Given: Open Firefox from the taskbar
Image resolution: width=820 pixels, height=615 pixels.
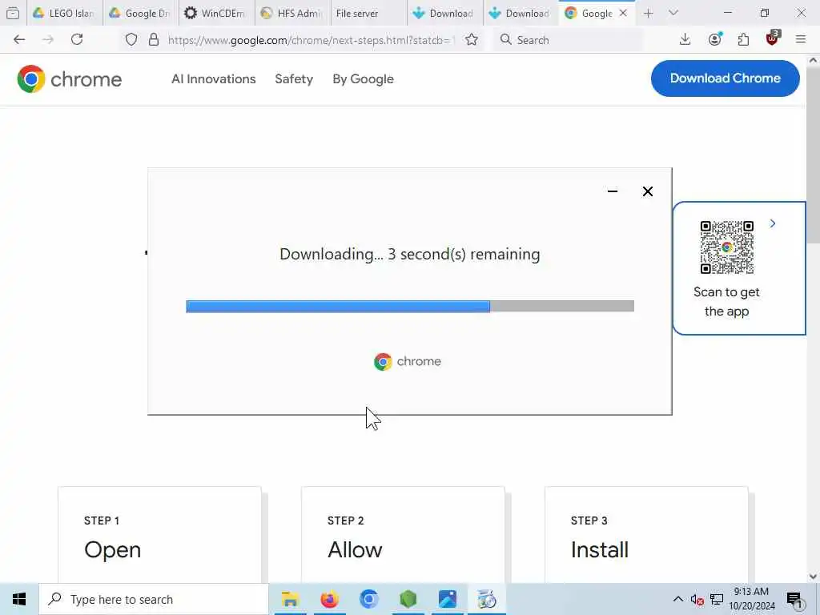Looking at the screenshot, I should [x=329, y=599].
